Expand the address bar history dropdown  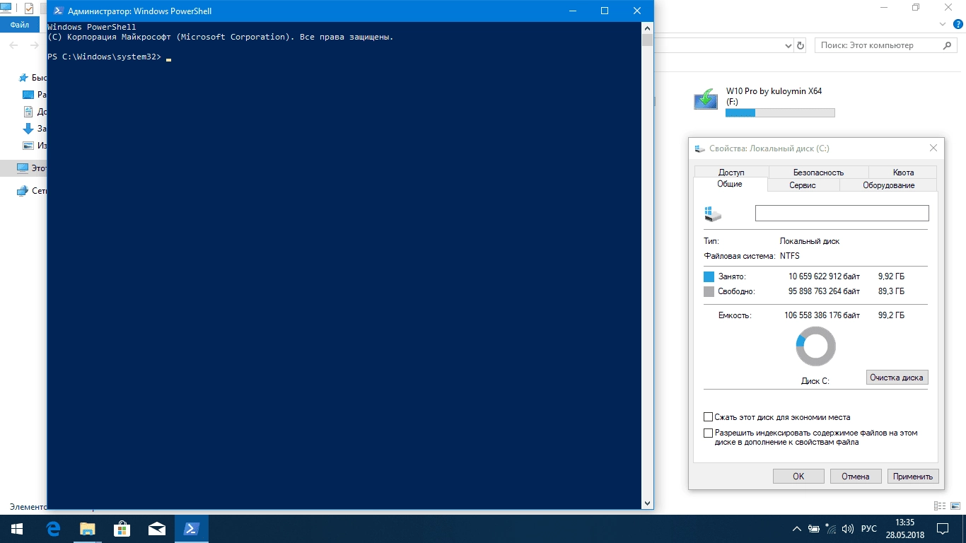click(x=789, y=45)
